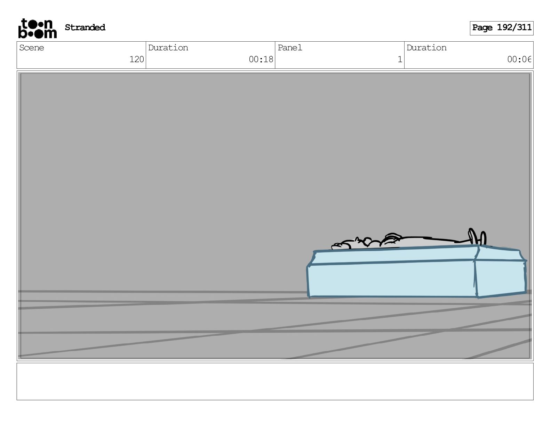
Task: Click the "Page 192/311" indicator
Action: tap(502, 28)
